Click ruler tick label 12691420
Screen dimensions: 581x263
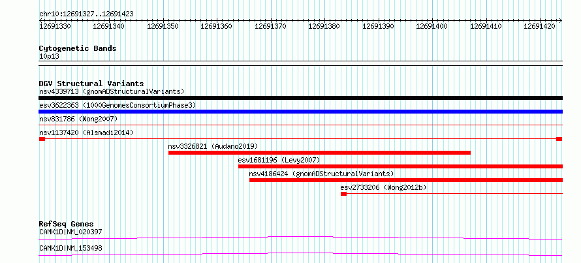tap(539, 26)
